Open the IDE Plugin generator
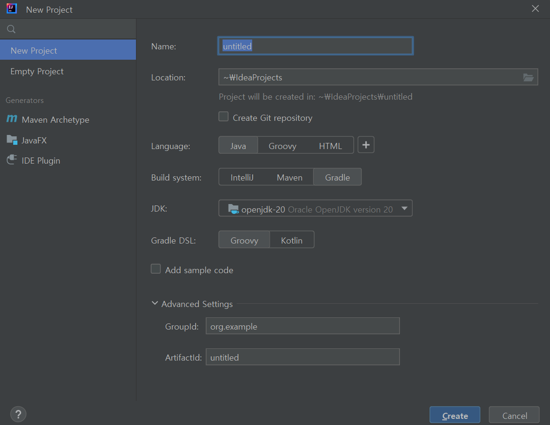The height and width of the screenshot is (425, 550). [x=68, y=160]
